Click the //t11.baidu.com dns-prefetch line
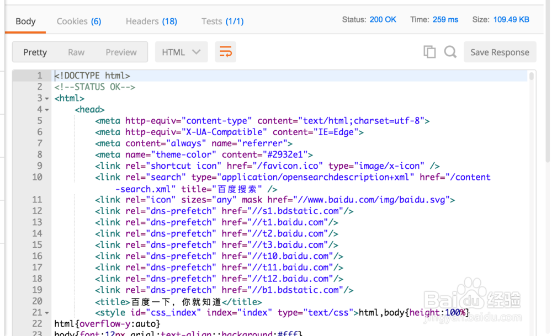The height and width of the screenshot is (336, 552). (x=219, y=268)
